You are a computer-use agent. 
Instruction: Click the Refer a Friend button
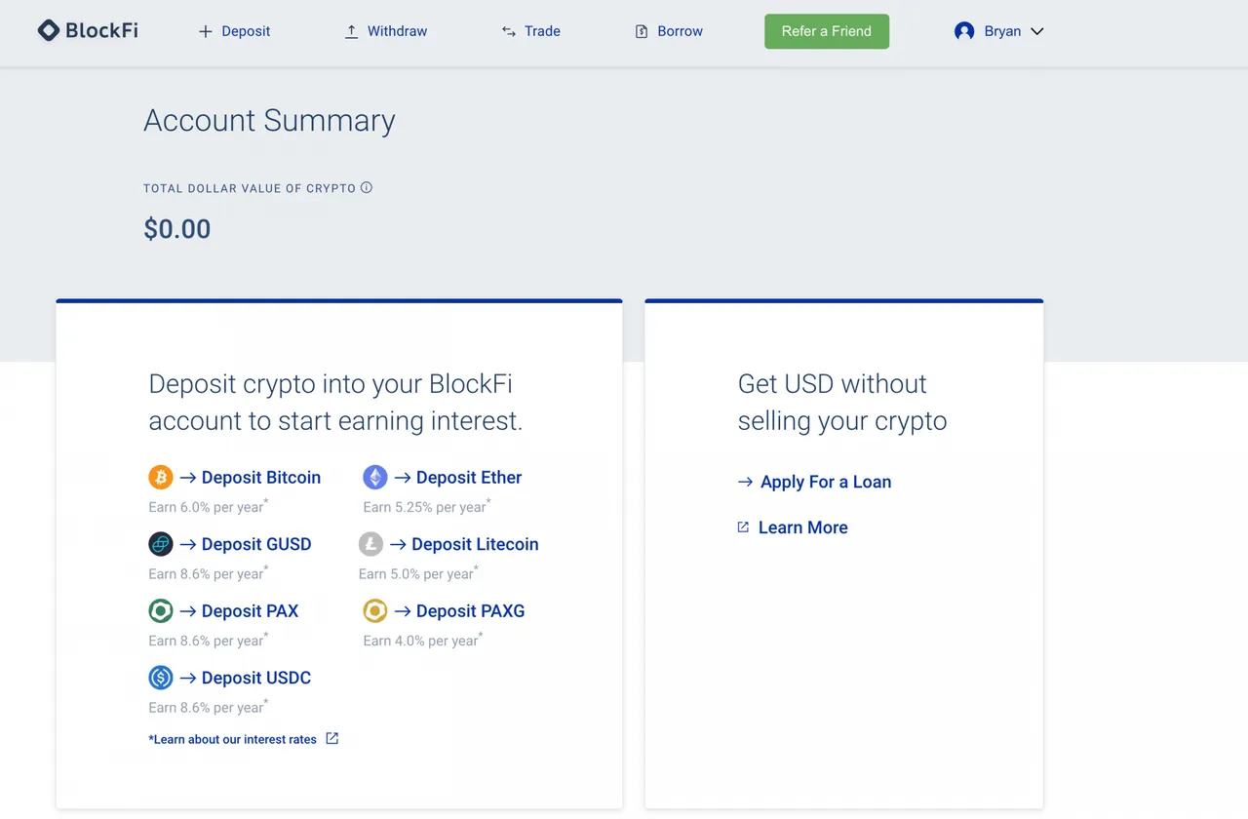[827, 31]
